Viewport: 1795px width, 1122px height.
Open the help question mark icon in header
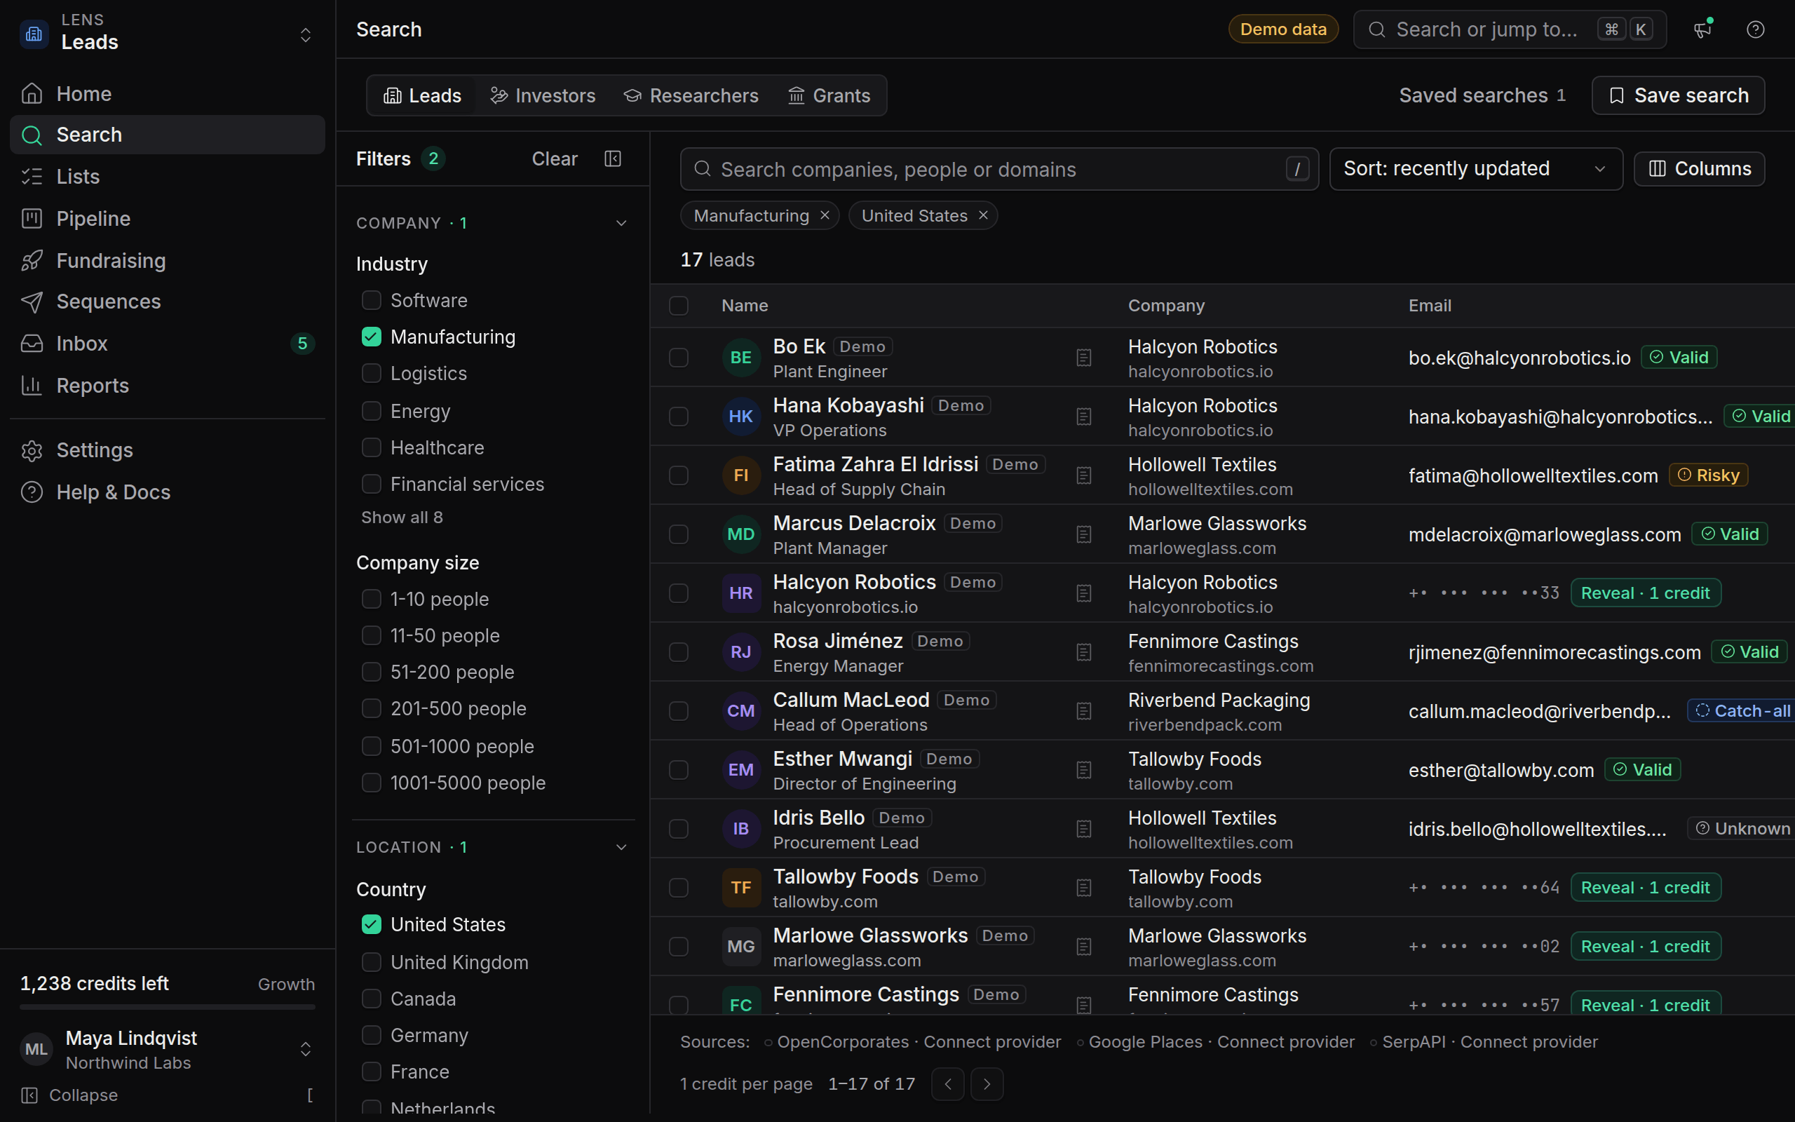coord(1755,29)
